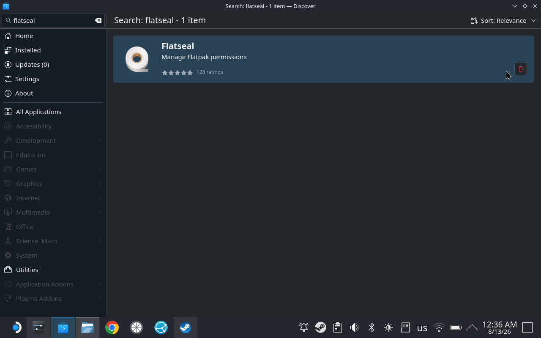Launch Google Chrome from the taskbar

[x=112, y=327]
